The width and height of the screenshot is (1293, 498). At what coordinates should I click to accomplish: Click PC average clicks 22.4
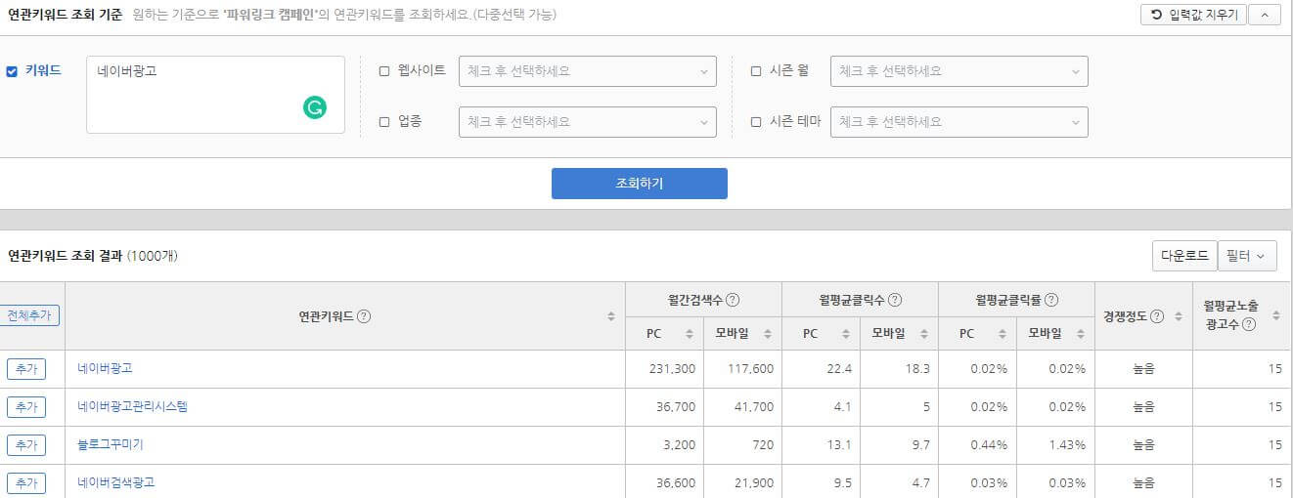point(839,369)
